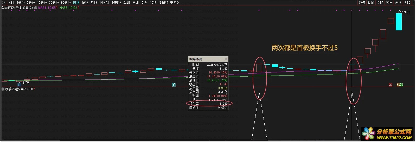The width and height of the screenshot is (416, 142).
Task: Select the 15分钟 period
Action: pyautogui.click(x=42, y=3)
